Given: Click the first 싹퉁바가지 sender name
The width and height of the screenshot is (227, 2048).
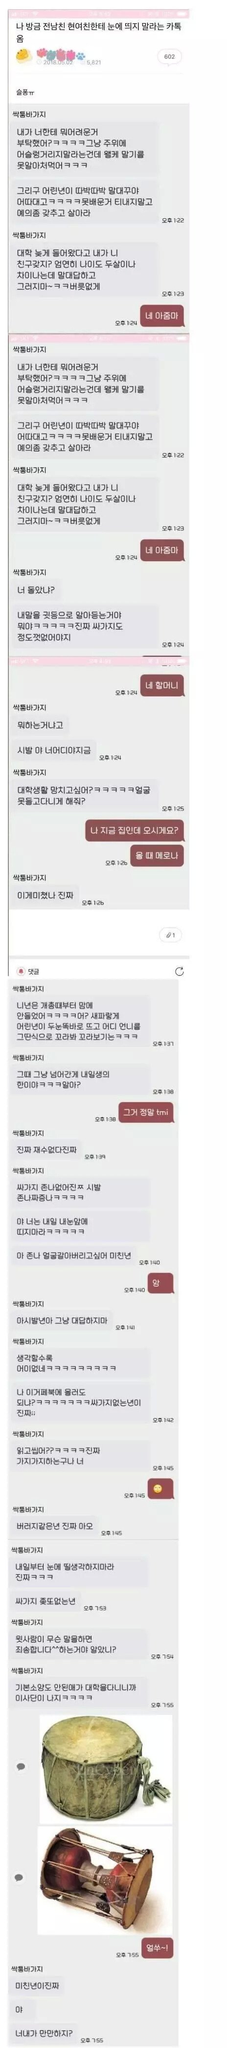Looking at the screenshot, I should click(x=29, y=114).
